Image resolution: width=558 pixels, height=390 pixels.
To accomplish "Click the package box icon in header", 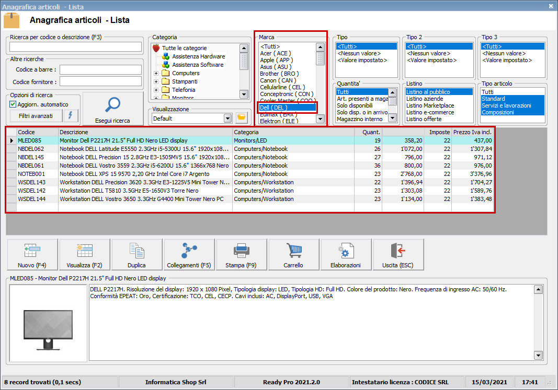I will click(12, 20).
